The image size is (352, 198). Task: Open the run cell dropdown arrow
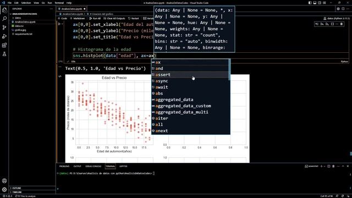click(62, 24)
